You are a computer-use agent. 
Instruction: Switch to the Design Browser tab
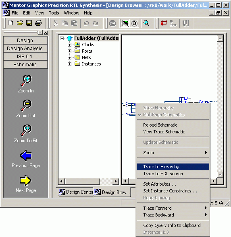coord(112,192)
